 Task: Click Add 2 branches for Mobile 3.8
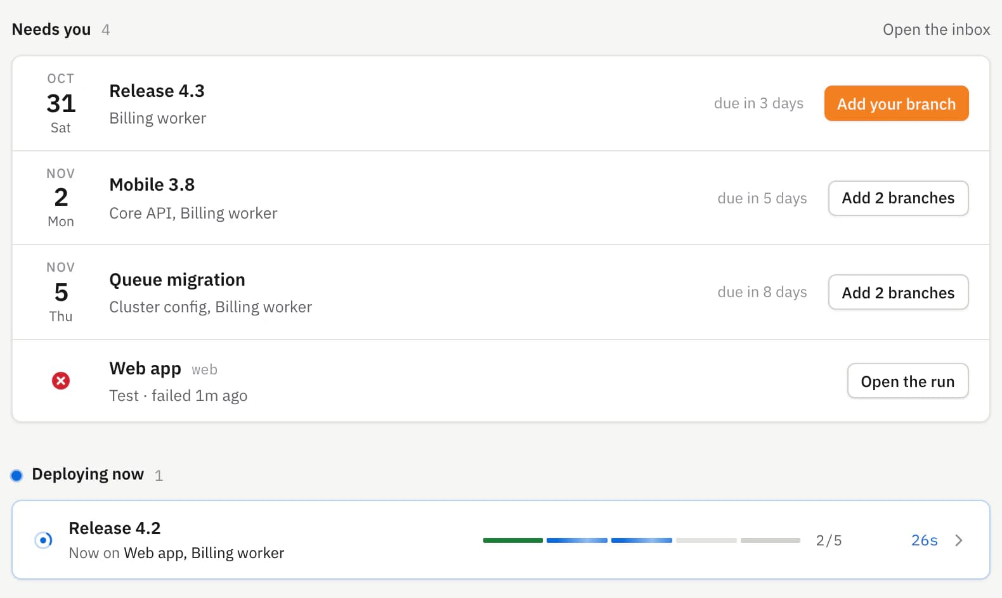[898, 198]
